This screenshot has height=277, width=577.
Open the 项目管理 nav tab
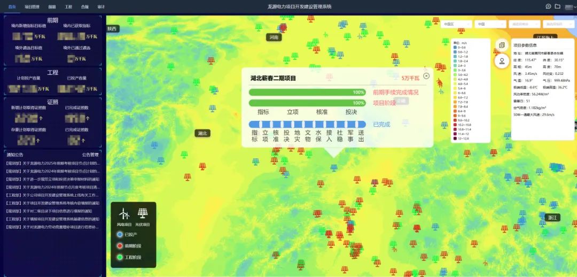(32, 6)
